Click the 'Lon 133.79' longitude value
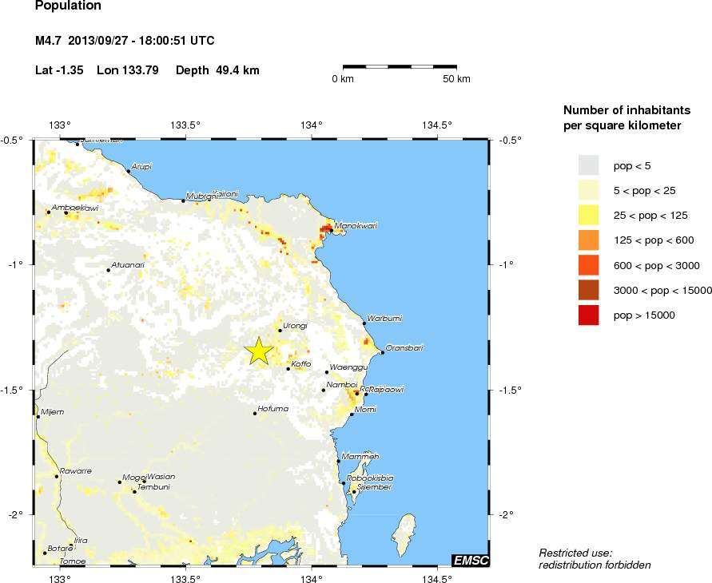The width and height of the screenshot is (712, 583). coord(128,70)
